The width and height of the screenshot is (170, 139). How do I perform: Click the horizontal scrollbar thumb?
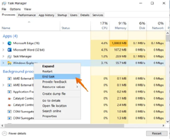64,126
